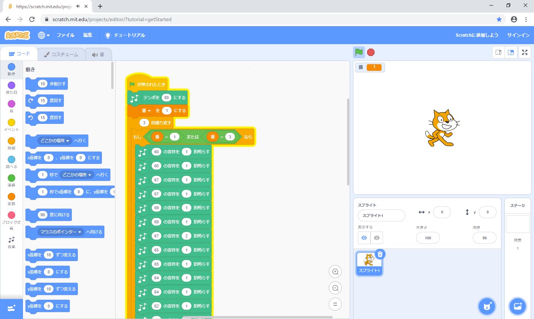Enter full screen stage mode

(x=525, y=52)
